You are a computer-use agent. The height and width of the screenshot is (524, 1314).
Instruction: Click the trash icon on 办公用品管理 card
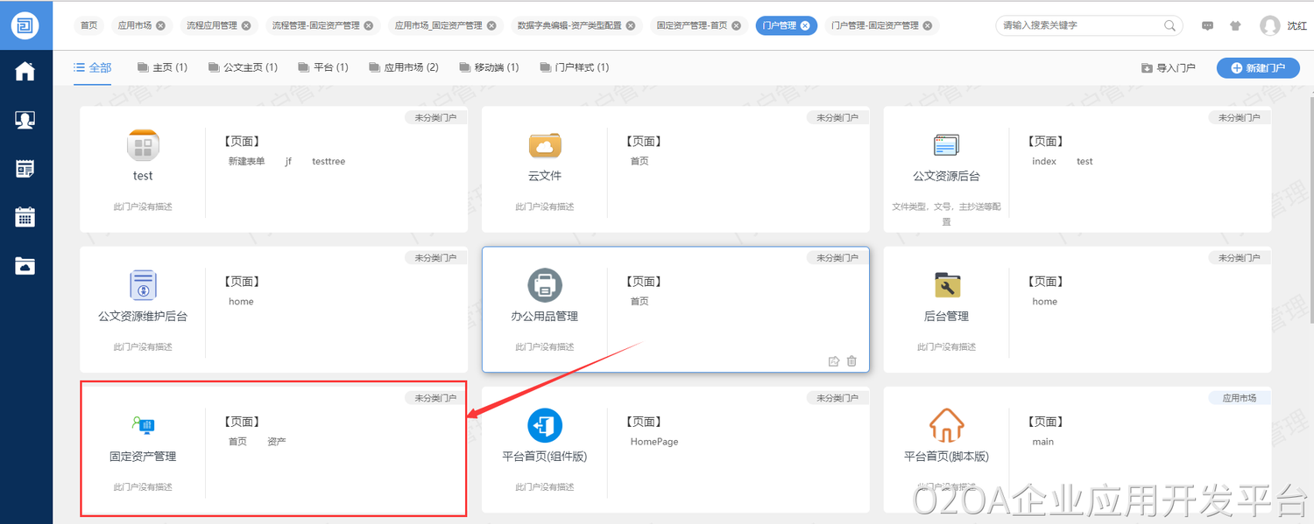(x=851, y=361)
